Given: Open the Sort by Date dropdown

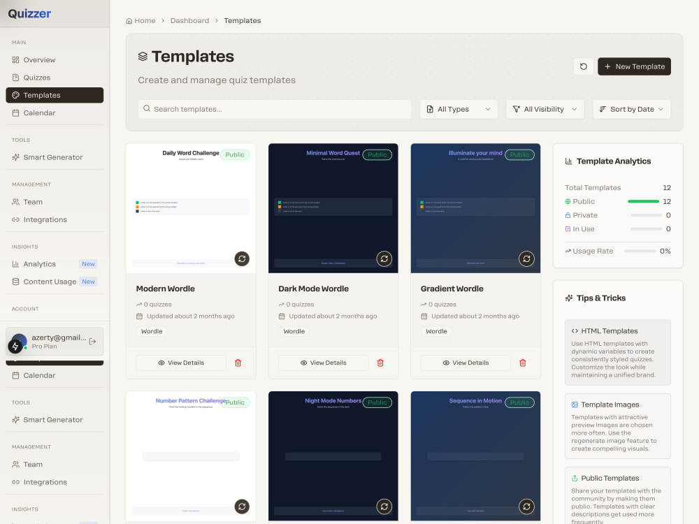Looking at the screenshot, I should (631, 109).
